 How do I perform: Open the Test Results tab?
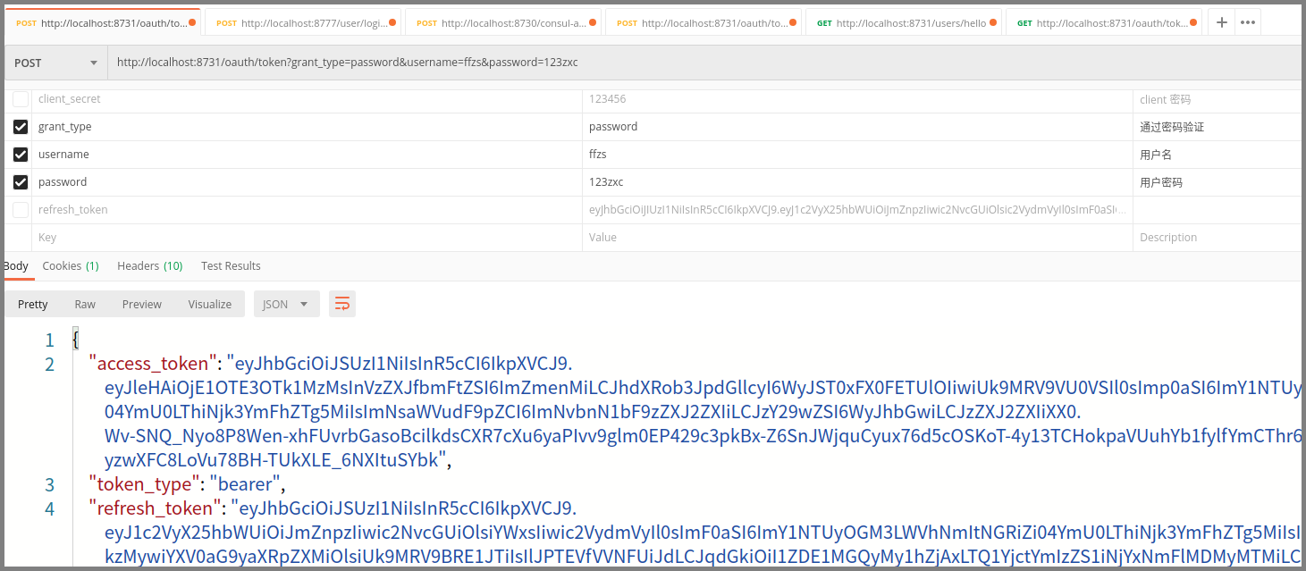pos(231,265)
